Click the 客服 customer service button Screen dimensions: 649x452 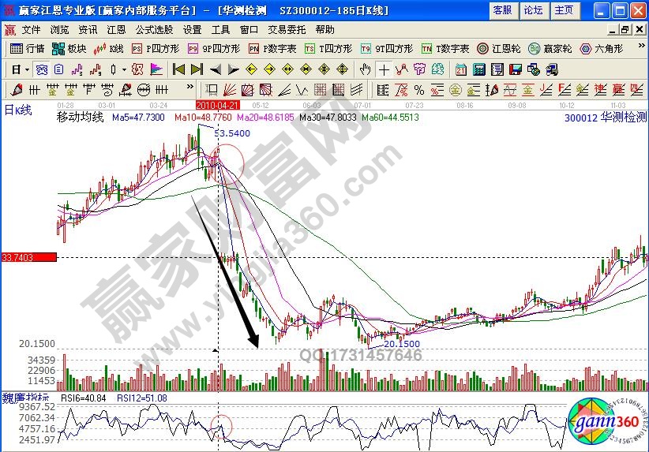[502, 10]
